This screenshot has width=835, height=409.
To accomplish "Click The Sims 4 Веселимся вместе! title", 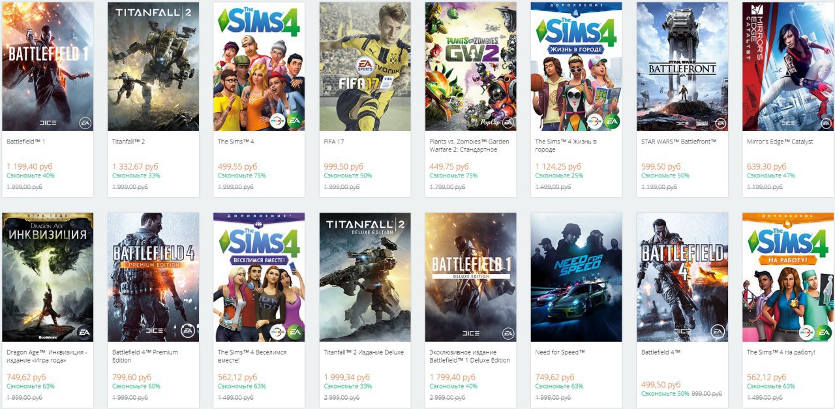I will (x=252, y=356).
